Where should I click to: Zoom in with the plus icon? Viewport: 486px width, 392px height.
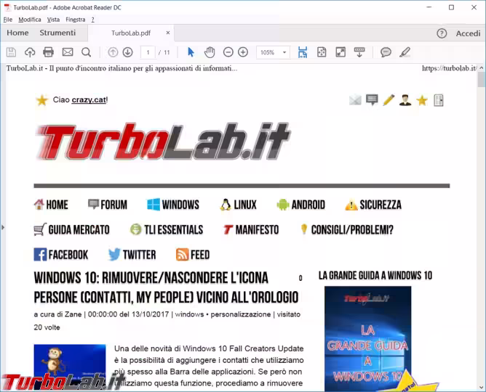[x=243, y=52]
